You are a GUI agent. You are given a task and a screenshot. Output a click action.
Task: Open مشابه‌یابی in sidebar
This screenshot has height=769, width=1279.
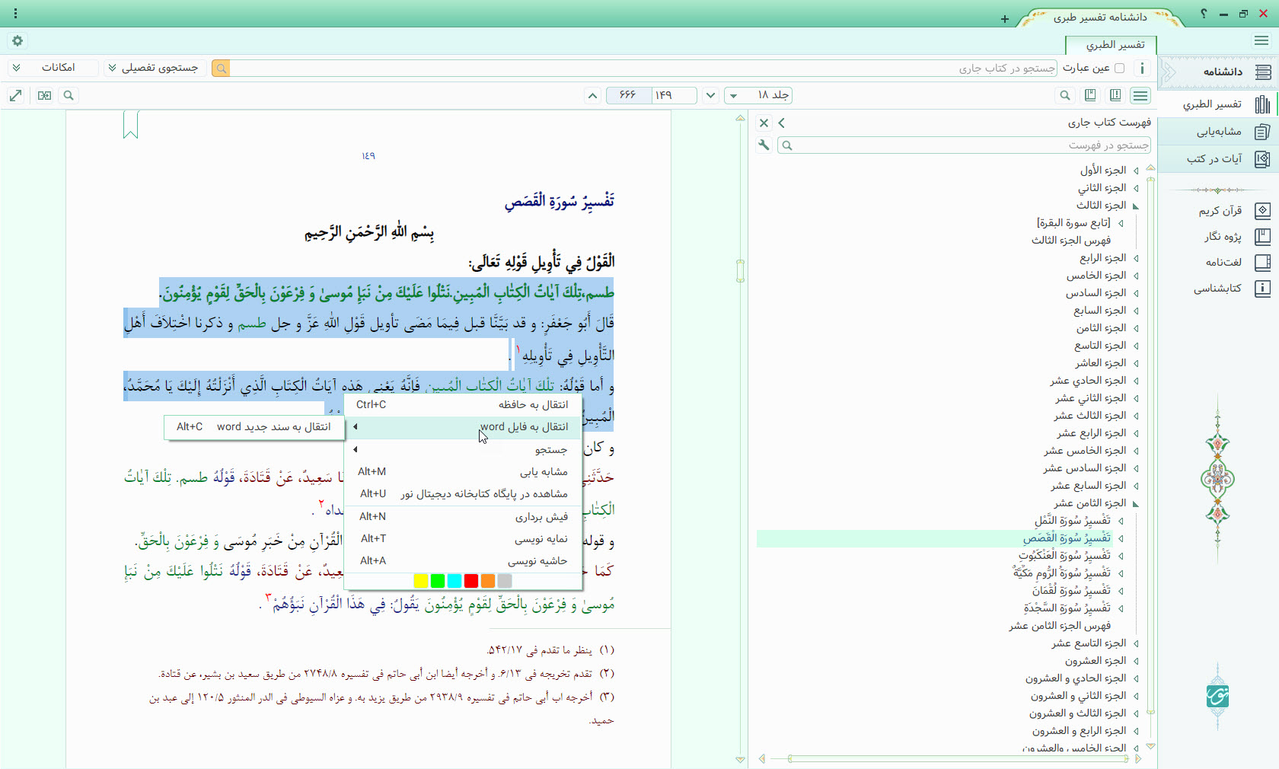pyautogui.click(x=1218, y=132)
